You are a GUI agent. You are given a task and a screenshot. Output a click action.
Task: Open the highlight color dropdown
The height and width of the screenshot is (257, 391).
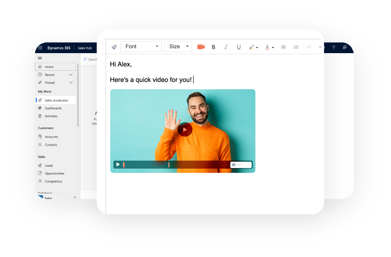(x=257, y=47)
